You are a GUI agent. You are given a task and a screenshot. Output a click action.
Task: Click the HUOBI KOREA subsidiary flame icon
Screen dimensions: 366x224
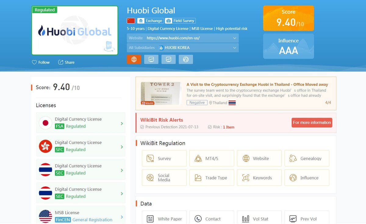point(161,48)
